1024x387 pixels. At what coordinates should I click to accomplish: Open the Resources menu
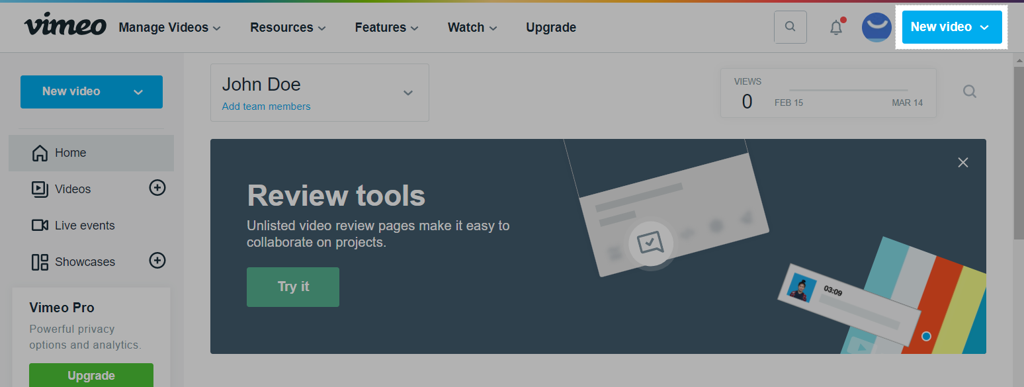coord(288,27)
